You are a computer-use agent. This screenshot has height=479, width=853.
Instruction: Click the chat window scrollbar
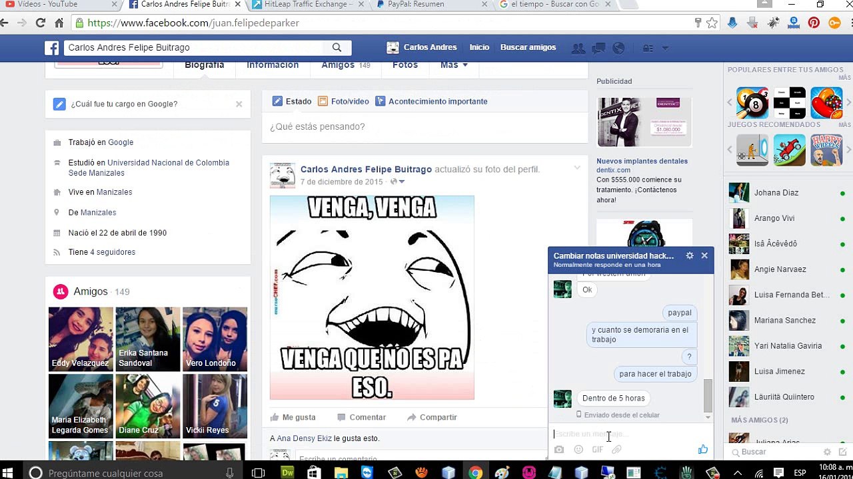click(708, 396)
